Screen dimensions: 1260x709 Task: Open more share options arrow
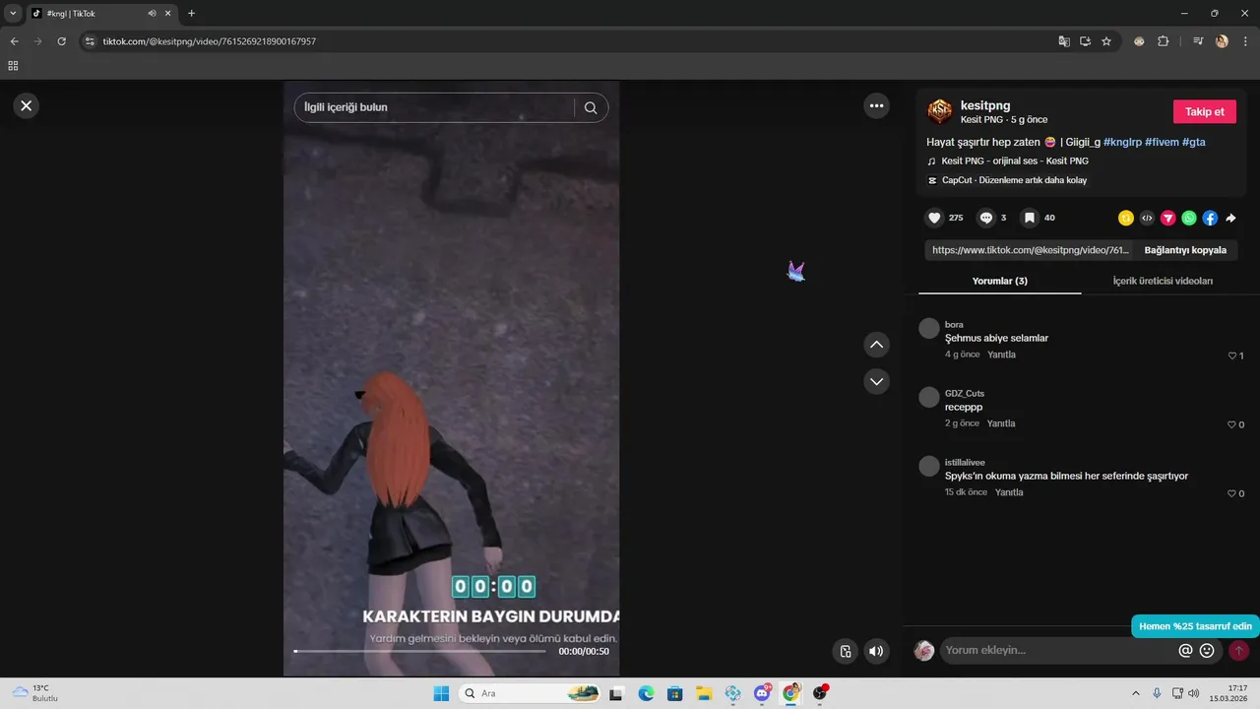[x=1230, y=219]
